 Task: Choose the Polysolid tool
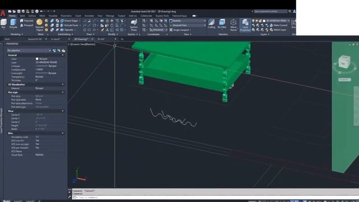click(26, 21)
